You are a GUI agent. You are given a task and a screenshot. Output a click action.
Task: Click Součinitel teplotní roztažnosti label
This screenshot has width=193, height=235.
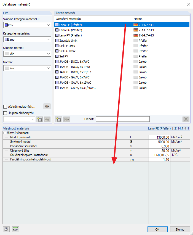pyautogui.click(x=29, y=155)
